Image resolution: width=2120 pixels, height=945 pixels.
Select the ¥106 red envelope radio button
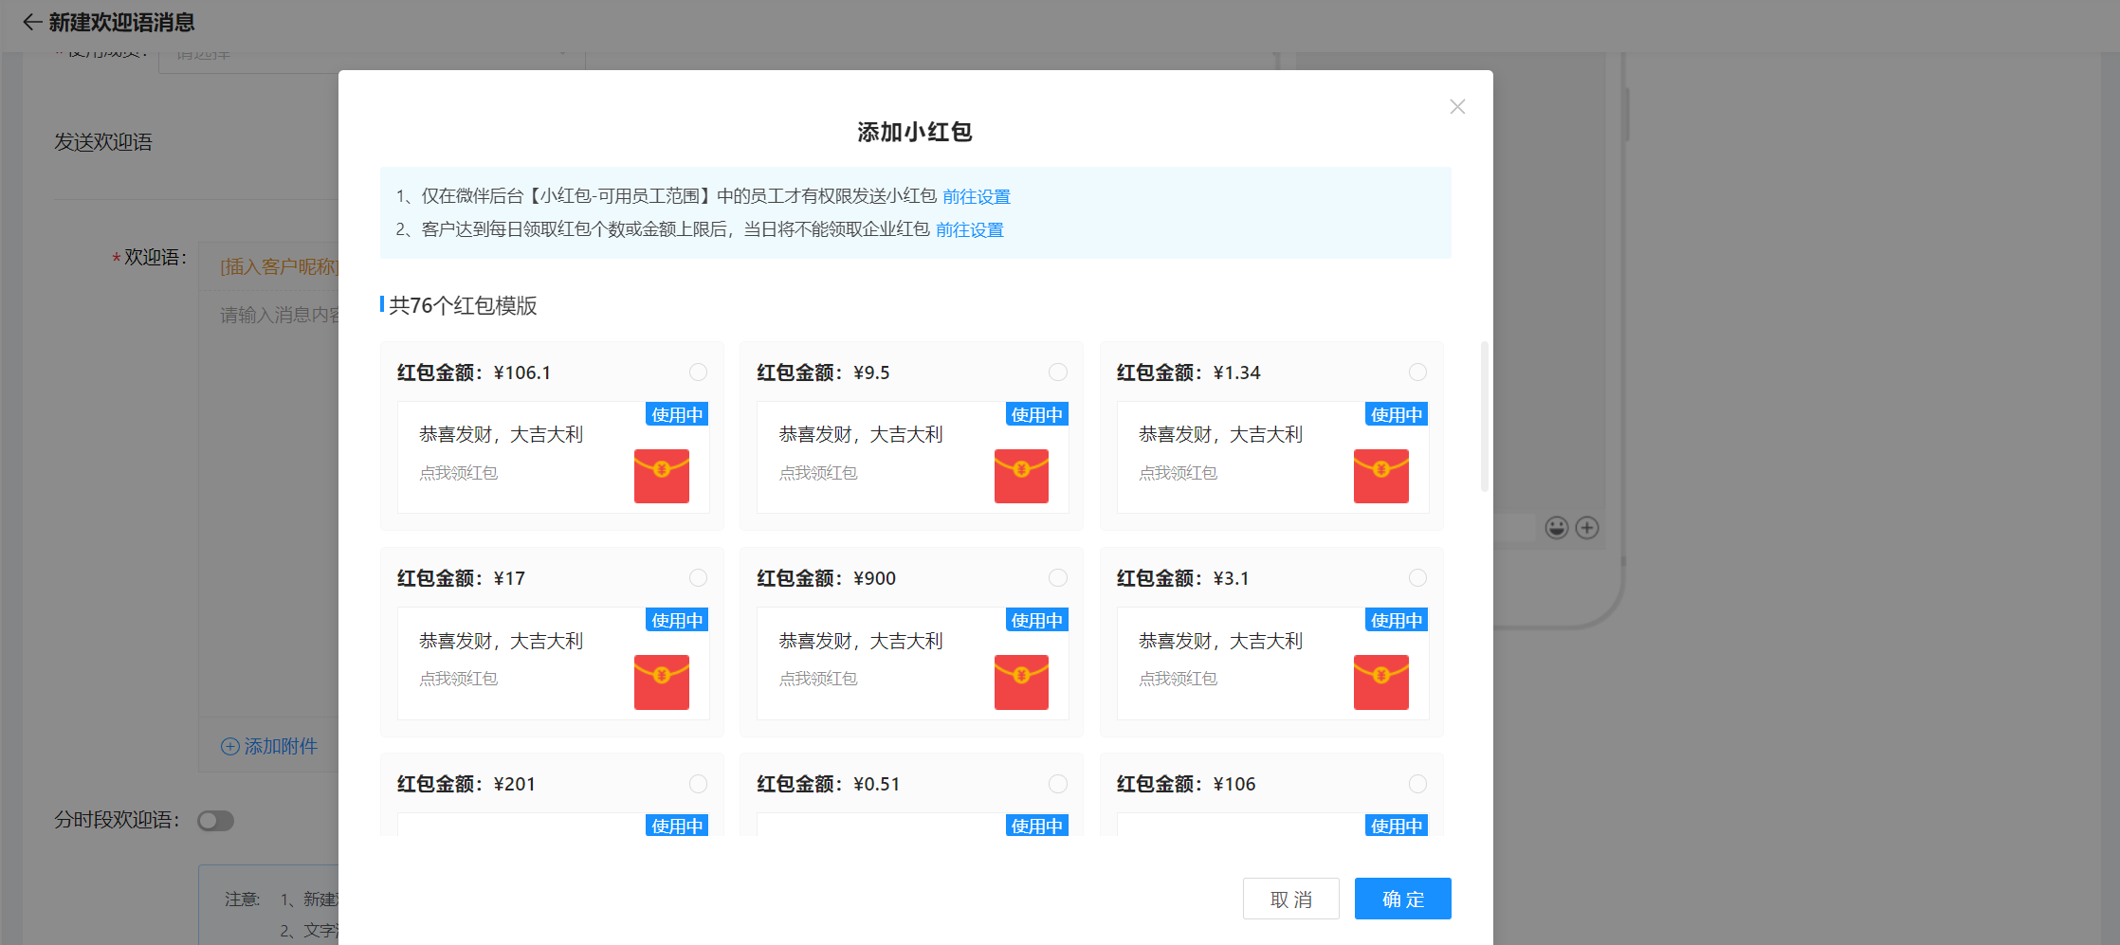coord(1417,784)
